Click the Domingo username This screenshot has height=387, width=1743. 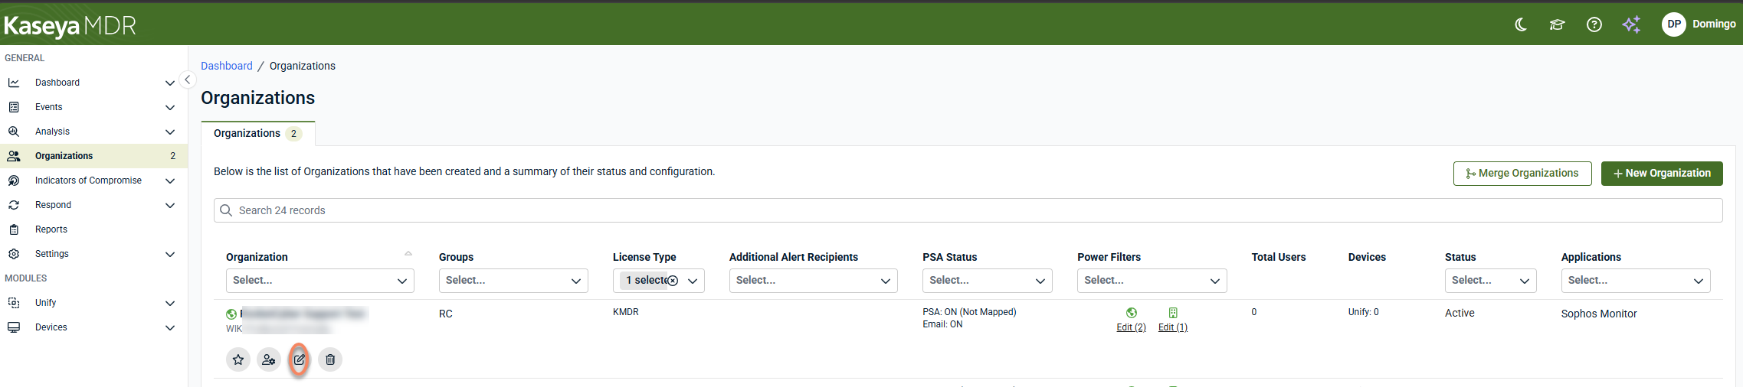tap(1714, 24)
